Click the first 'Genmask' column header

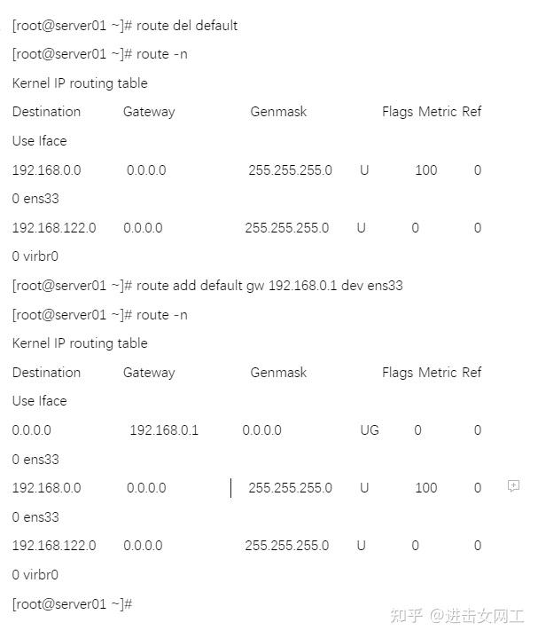(278, 112)
